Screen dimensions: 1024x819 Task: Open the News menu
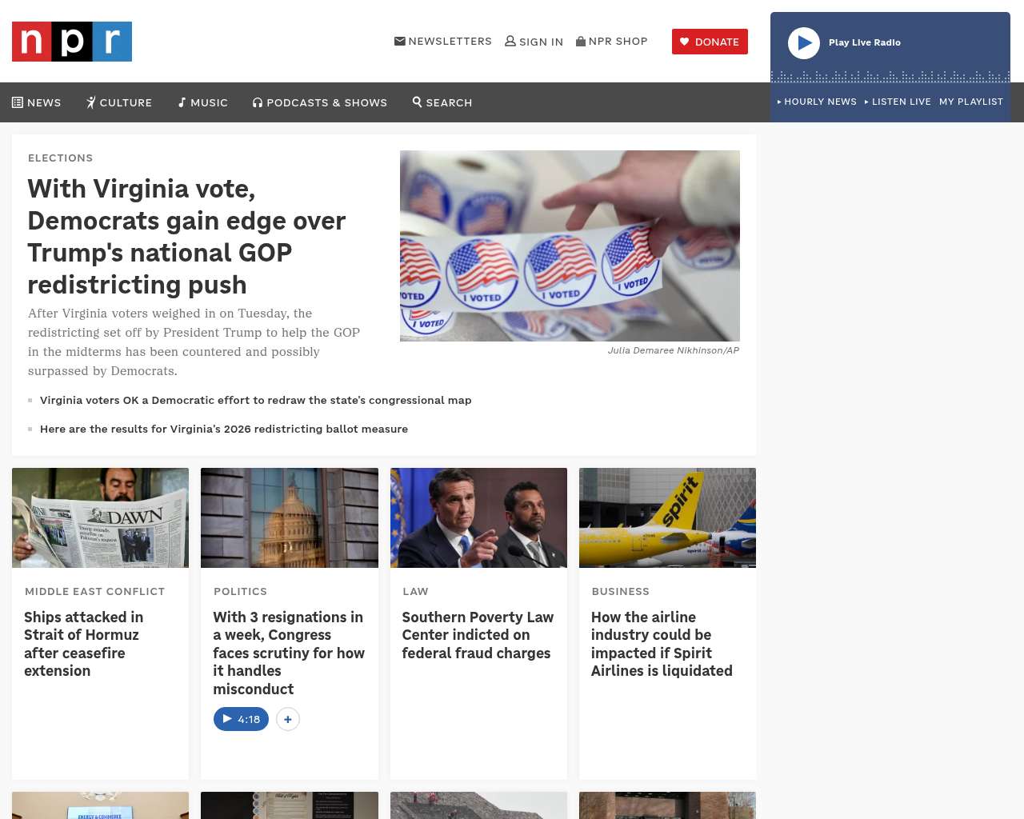[x=37, y=102]
